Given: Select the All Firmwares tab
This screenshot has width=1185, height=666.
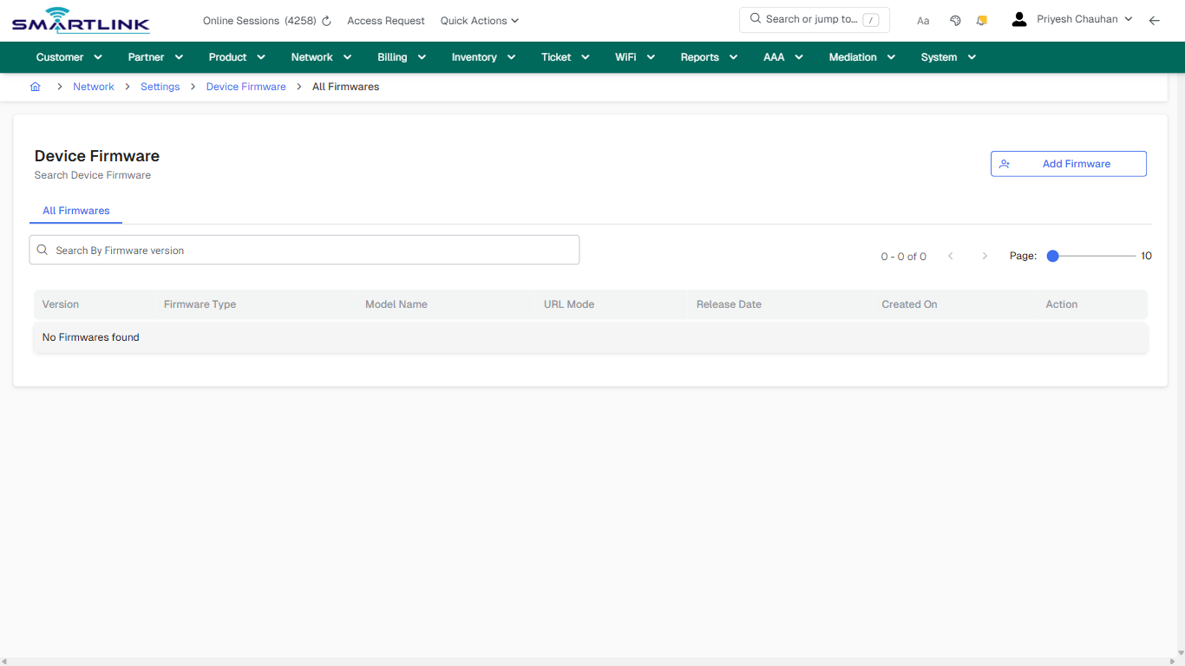Looking at the screenshot, I should tap(75, 211).
